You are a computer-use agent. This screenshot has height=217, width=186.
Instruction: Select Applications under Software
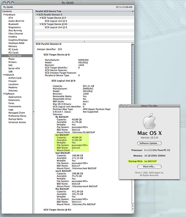15,97
